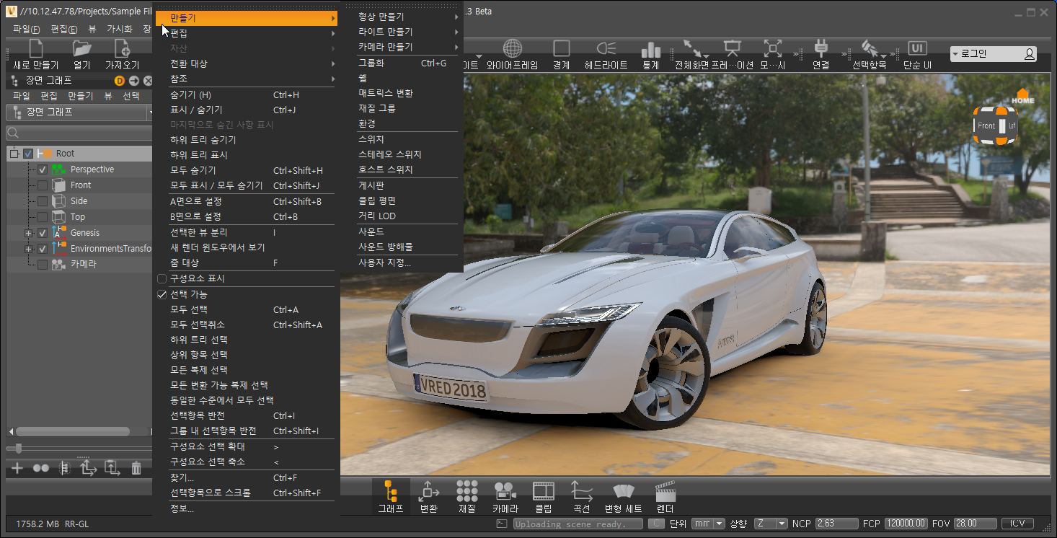Click the '단순 UI' toolbar button
This screenshot has width=1057, height=538.
pos(917,54)
